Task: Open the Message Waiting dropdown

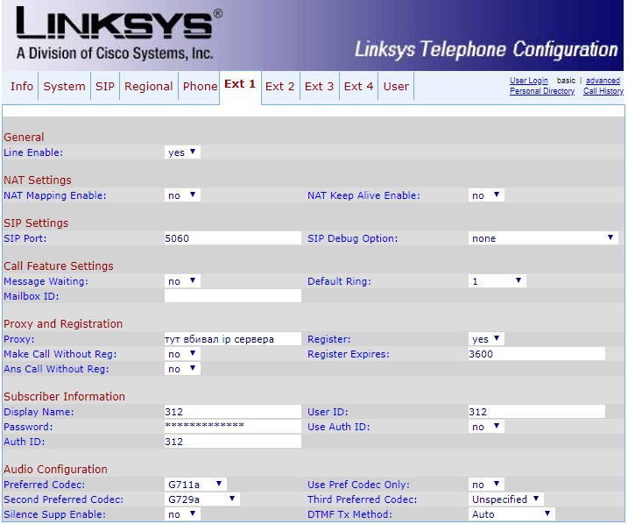Action: tap(182, 280)
